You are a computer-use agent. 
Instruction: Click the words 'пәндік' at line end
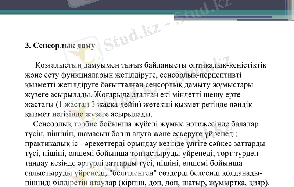(241, 104)
